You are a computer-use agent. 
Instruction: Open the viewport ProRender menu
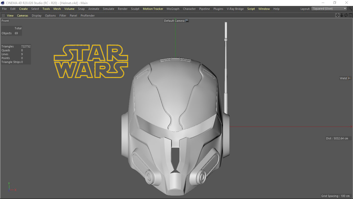(88, 16)
